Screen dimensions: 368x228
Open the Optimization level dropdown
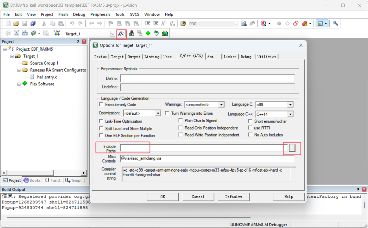(158, 113)
